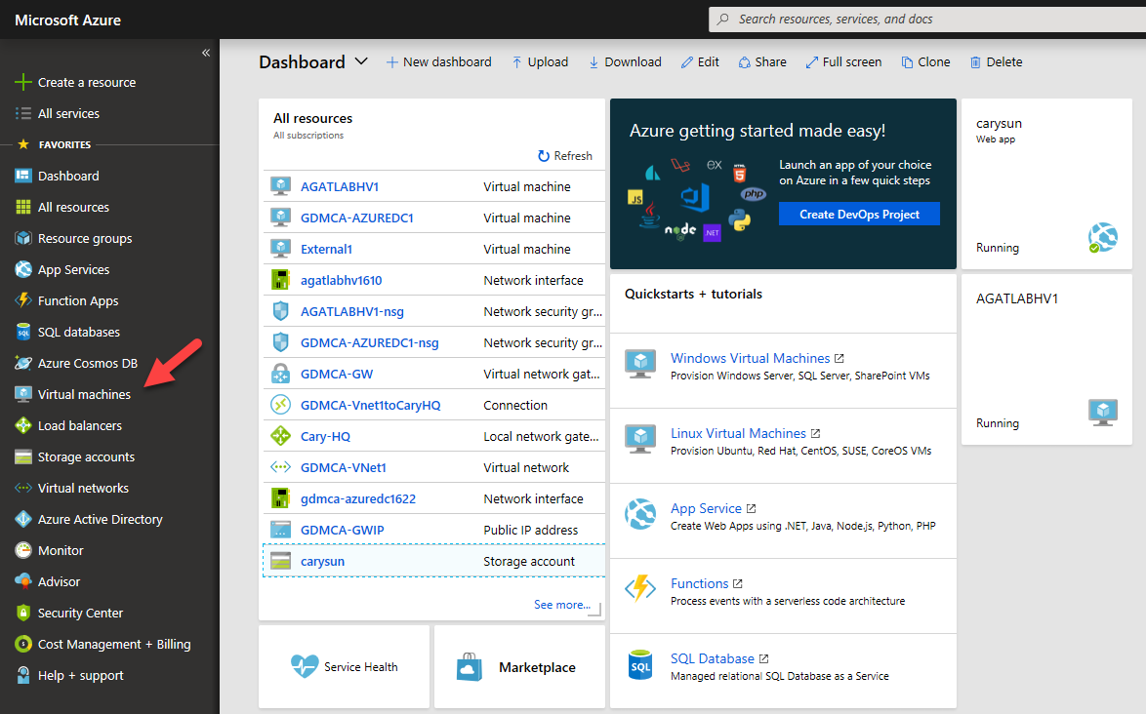This screenshot has width=1146, height=714.
Task: Select Virtual machines in the favorites menu
Action: [84, 394]
